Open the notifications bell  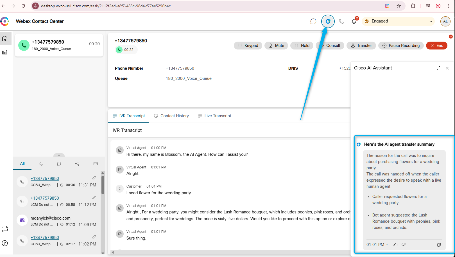pyautogui.click(x=354, y=21)
